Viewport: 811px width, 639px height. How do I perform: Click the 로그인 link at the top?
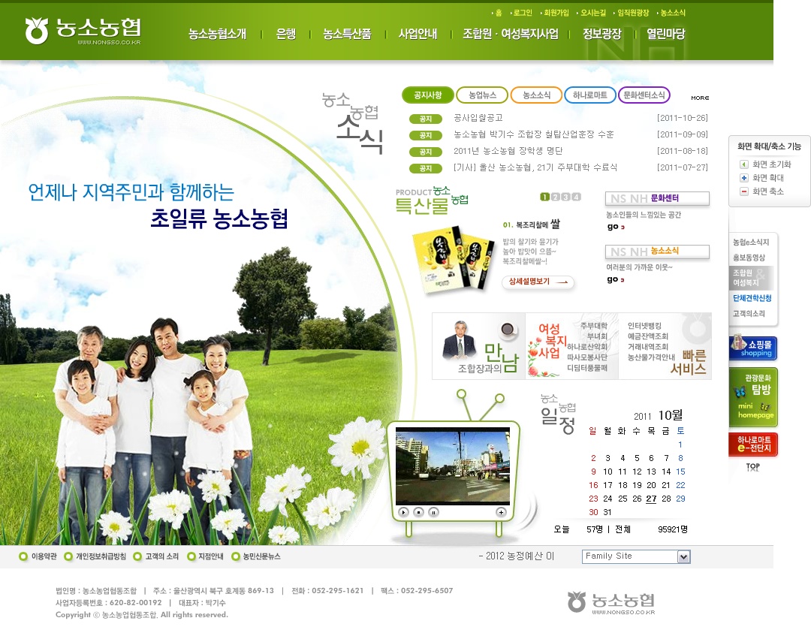[x=523, y=13]
